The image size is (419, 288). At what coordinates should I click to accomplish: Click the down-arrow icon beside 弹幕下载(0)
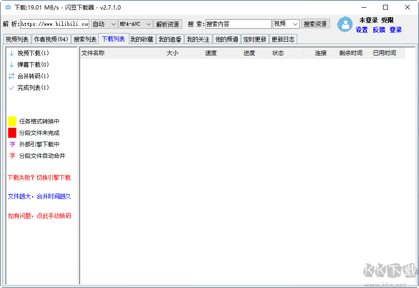point(12,65)
